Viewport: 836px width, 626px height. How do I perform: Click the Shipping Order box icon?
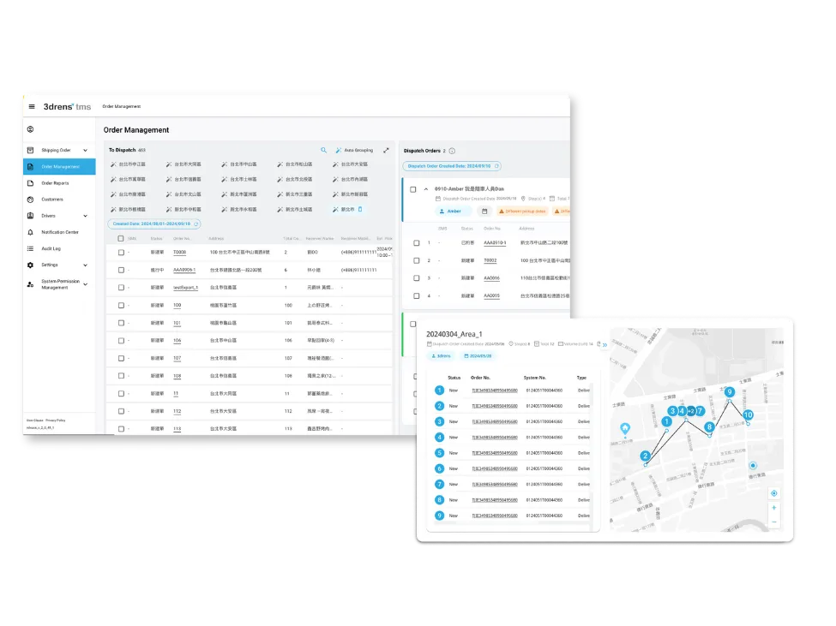pos(30,150)
